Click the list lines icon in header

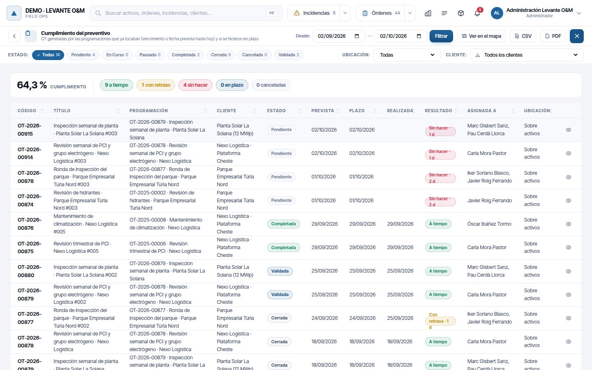[444, 13]
